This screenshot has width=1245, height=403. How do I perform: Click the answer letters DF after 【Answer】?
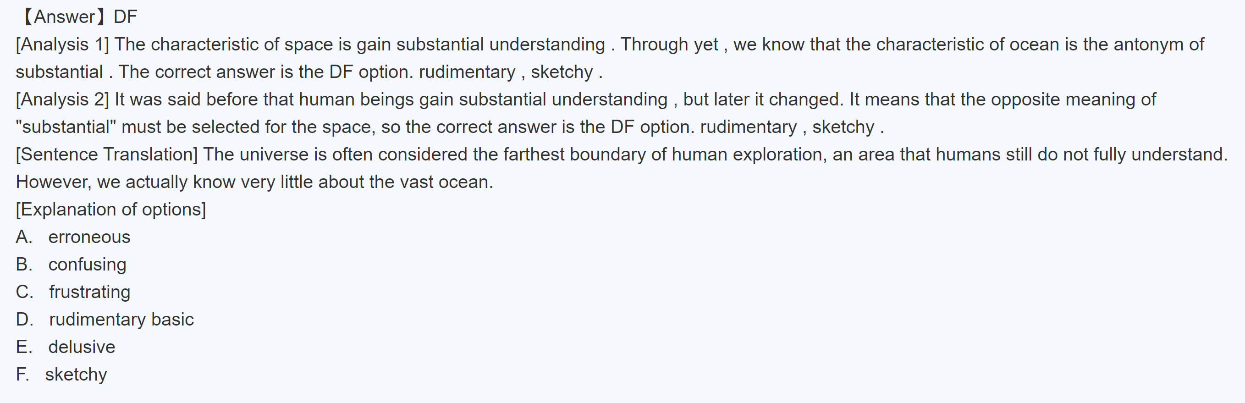[x=126, y=17]
